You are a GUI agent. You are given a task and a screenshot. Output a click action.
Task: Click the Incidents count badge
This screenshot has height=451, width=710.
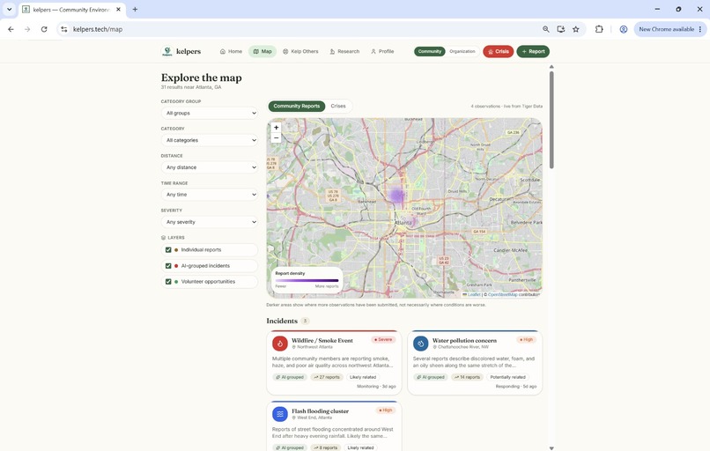(x=305, y=321)
